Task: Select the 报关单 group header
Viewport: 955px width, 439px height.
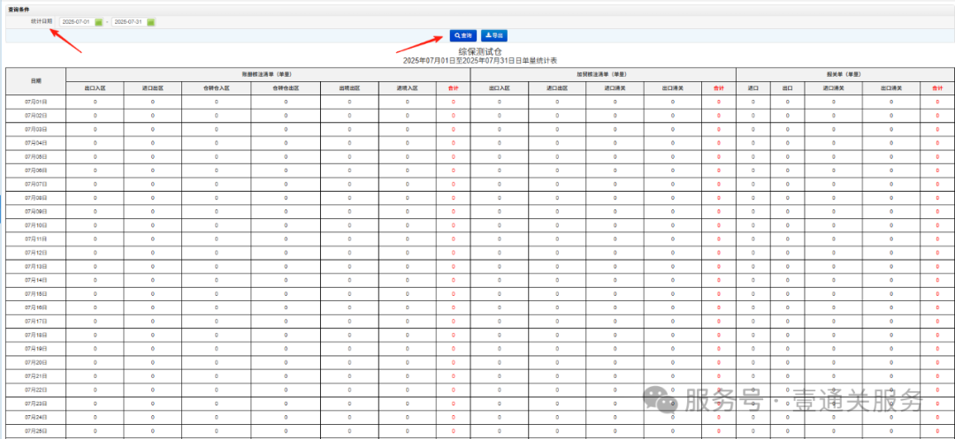Action: [x=844, y=74]
